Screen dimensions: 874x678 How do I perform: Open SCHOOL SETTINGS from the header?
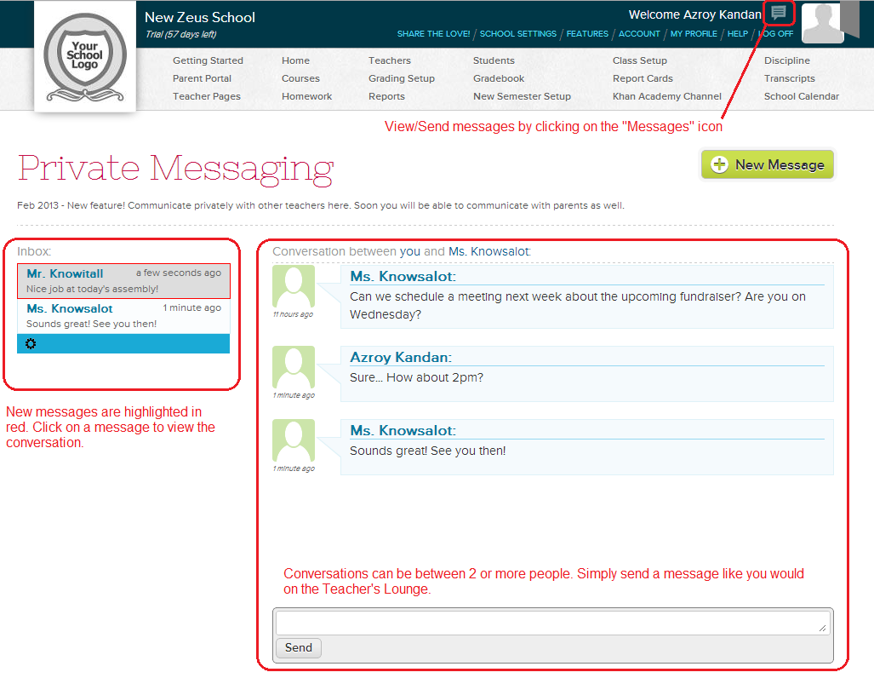pyautogui.click(x=517, y=33)
